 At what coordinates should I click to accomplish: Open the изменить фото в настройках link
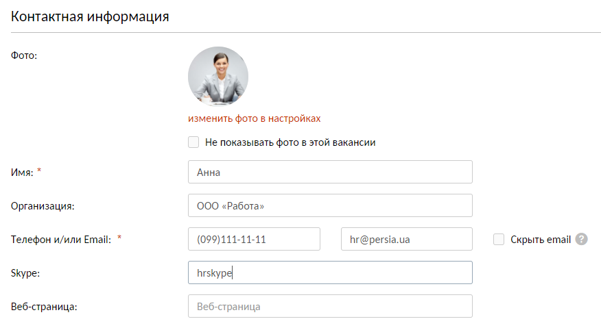tap(255, 118)
